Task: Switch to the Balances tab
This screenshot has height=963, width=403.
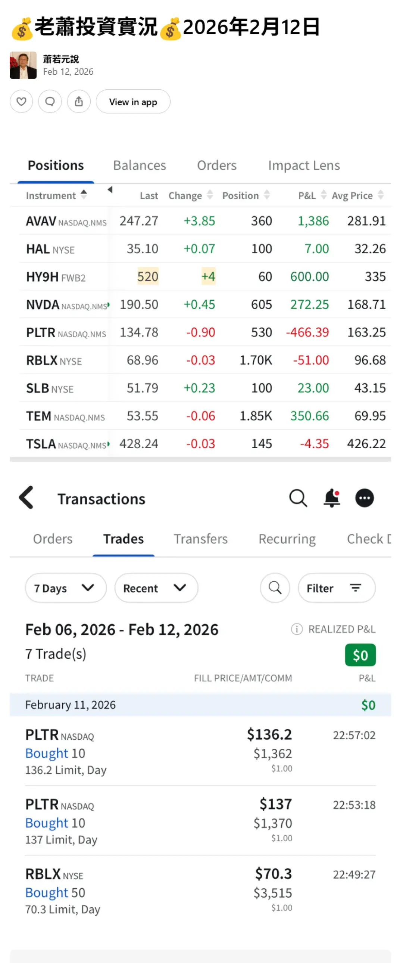Action: (139, 165)
